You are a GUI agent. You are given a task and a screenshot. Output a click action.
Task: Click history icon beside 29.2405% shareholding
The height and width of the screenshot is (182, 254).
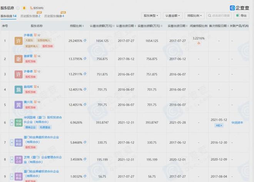pos(85,40)
